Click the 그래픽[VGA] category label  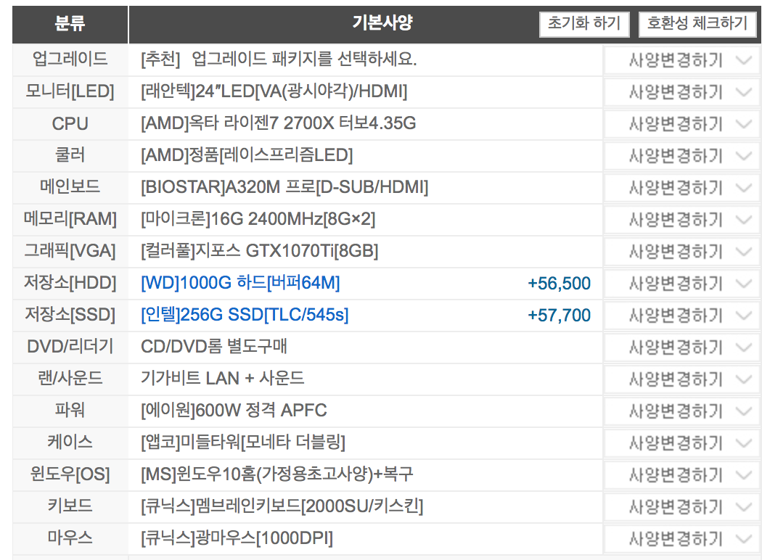[70, 251]
